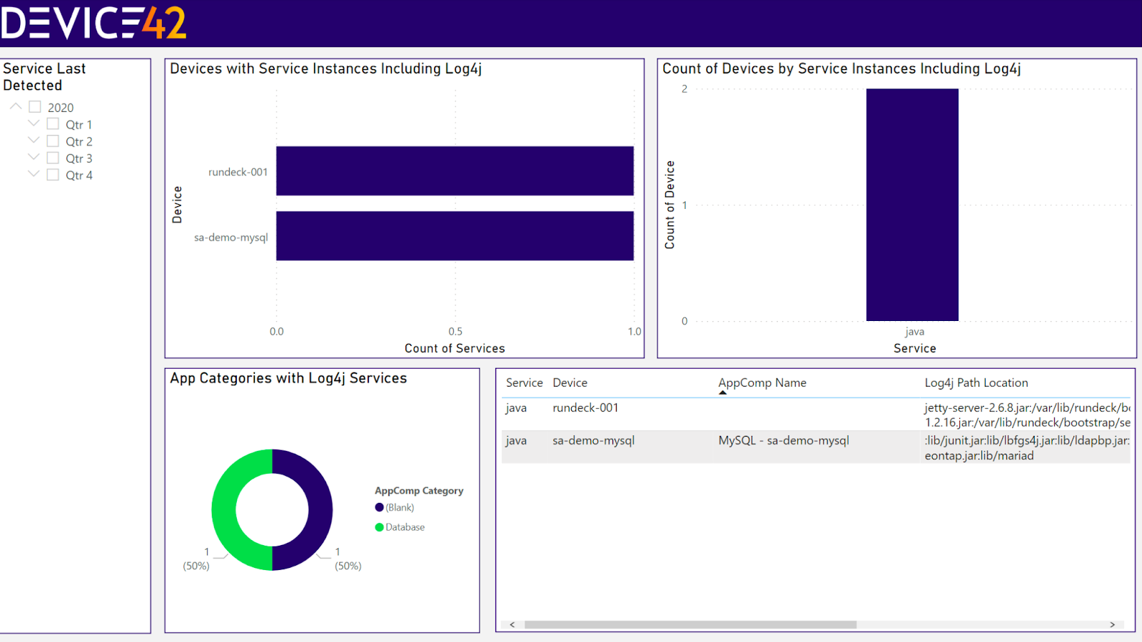Tick the Qtr 1 checkbox

53,124
